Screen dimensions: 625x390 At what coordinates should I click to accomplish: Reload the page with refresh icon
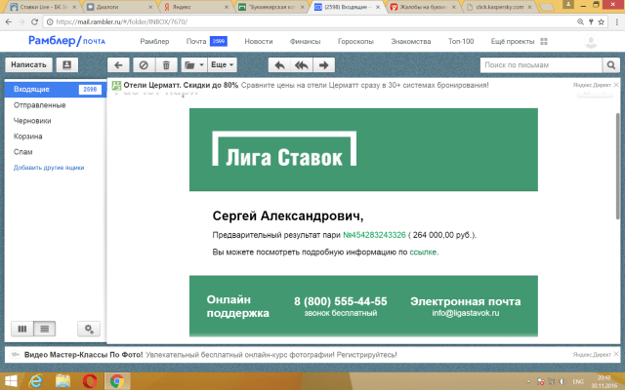(x=35, y=21)
